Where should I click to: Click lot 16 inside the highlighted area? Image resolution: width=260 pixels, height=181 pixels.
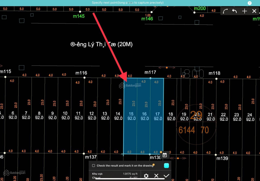(x=145, y=116)
